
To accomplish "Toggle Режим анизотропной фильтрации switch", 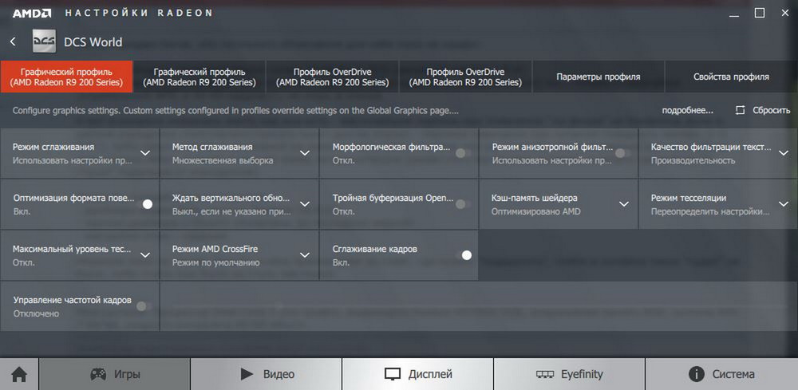I will point(623,153).
